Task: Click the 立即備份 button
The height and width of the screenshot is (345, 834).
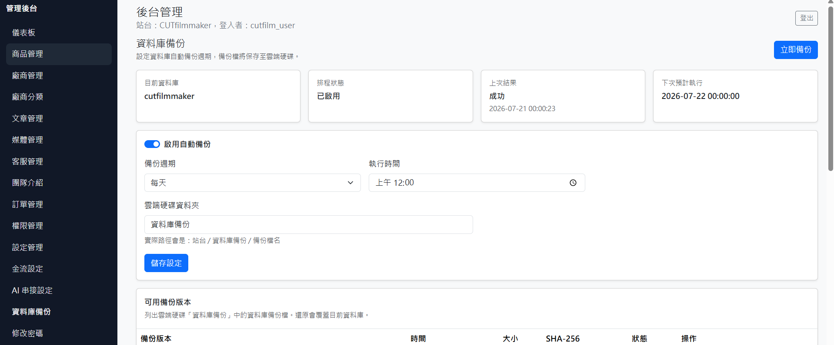Action: pos(796,50)
